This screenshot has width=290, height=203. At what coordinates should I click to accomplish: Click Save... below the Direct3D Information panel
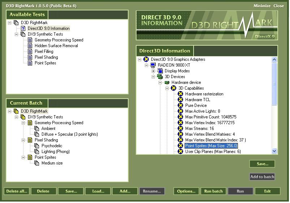point(262,164)
